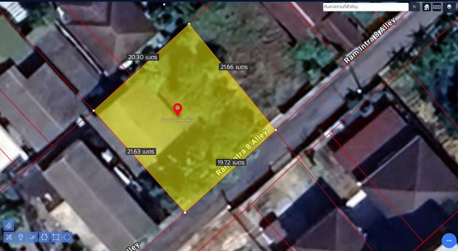Clear the place search box

coord(414,7)
